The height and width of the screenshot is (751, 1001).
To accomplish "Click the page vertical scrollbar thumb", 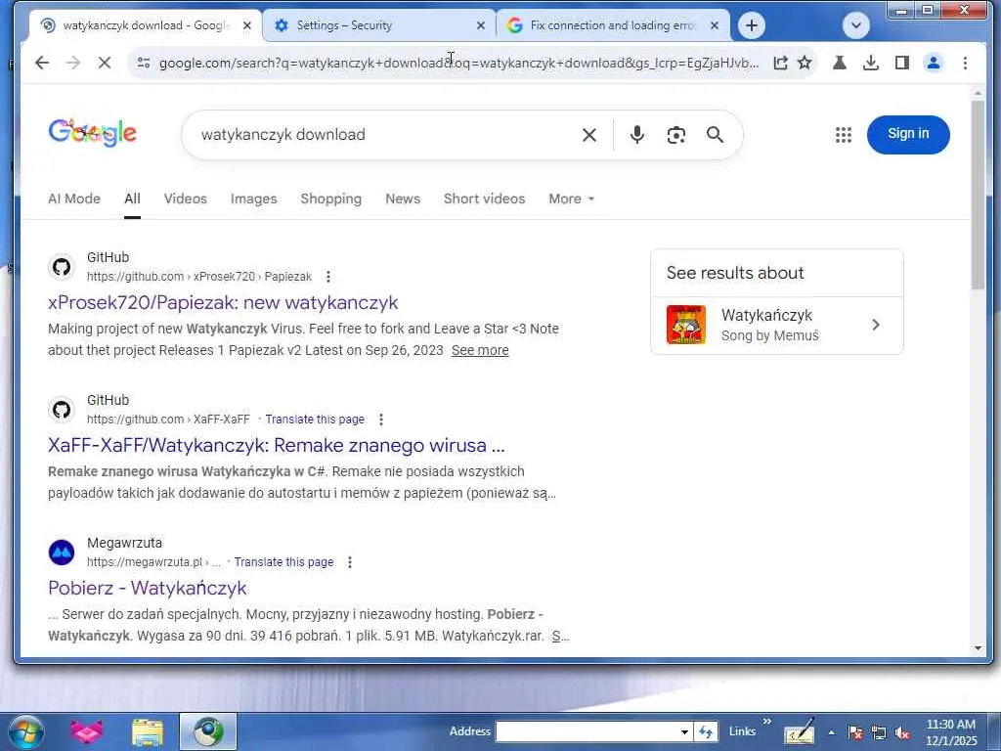I will [978, 195].
